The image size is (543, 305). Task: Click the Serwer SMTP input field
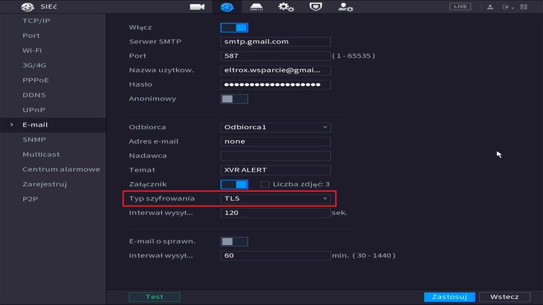tap(275, 42)
